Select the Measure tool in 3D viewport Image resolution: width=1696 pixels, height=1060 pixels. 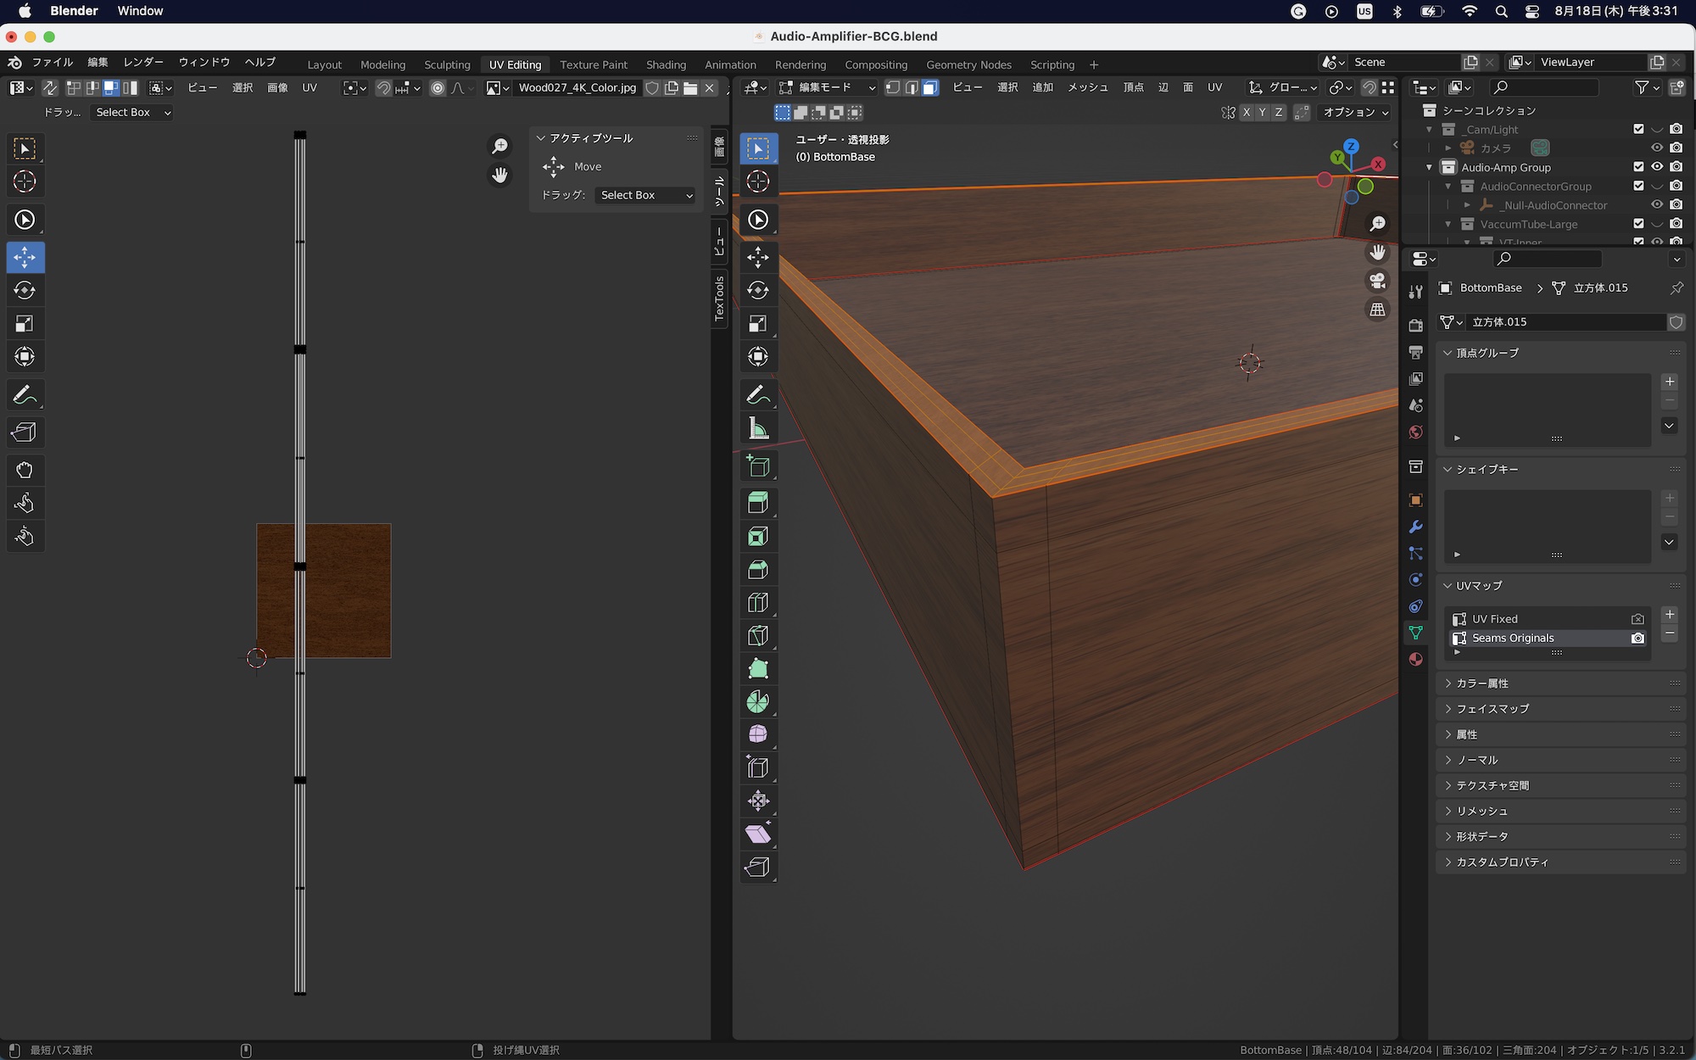[758, 429]
